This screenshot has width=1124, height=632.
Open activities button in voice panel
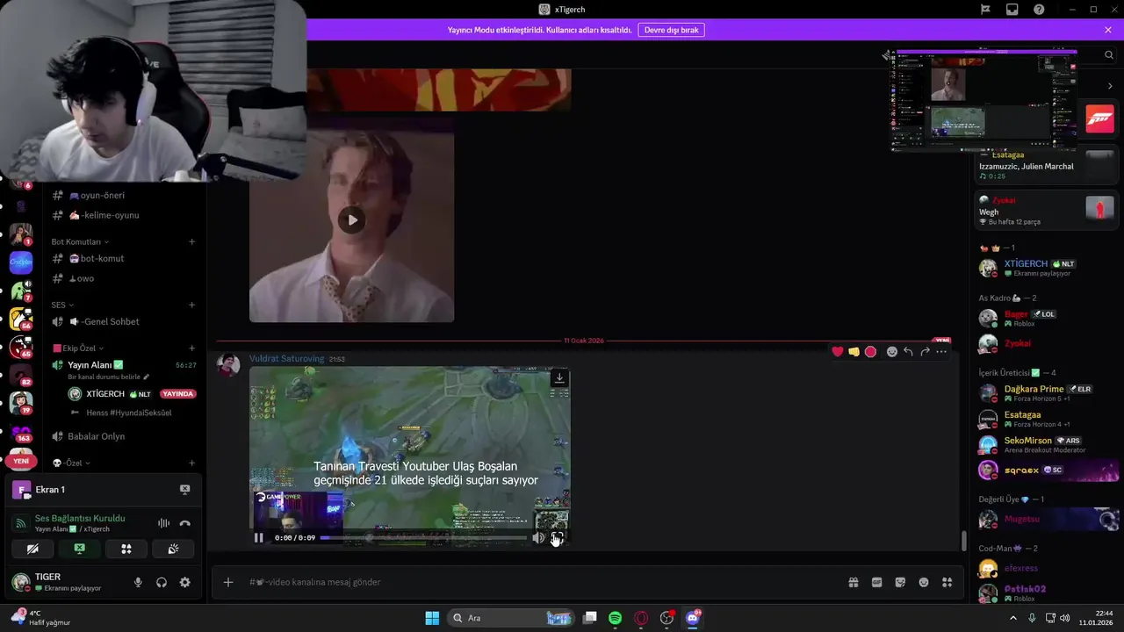tap(126, 549)
